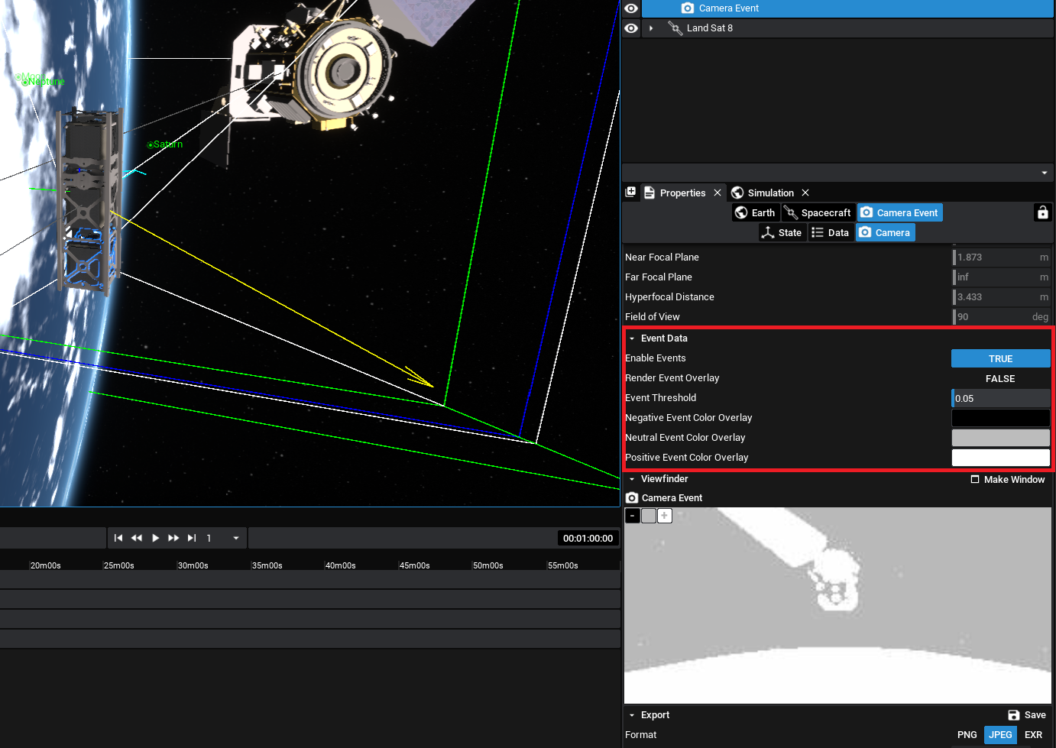The width and height of the screenshot is (1056, 748).
Task: Toggle visibility of Land Sat 8
Action: pos(631,28)
